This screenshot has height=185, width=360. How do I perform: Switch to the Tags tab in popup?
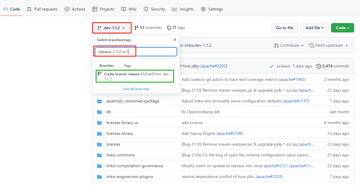coord(127,66)
